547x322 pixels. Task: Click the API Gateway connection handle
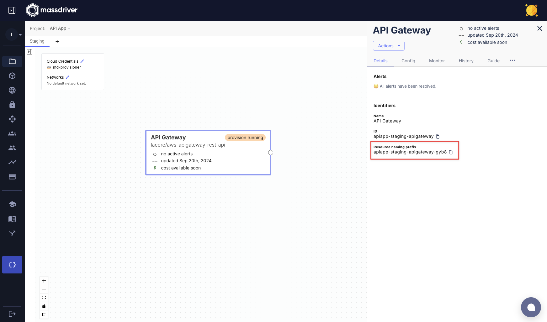point(271,153)
